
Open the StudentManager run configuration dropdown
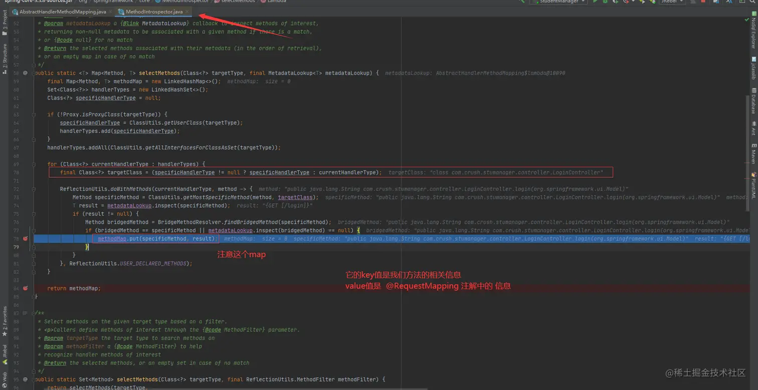point(558,2)
